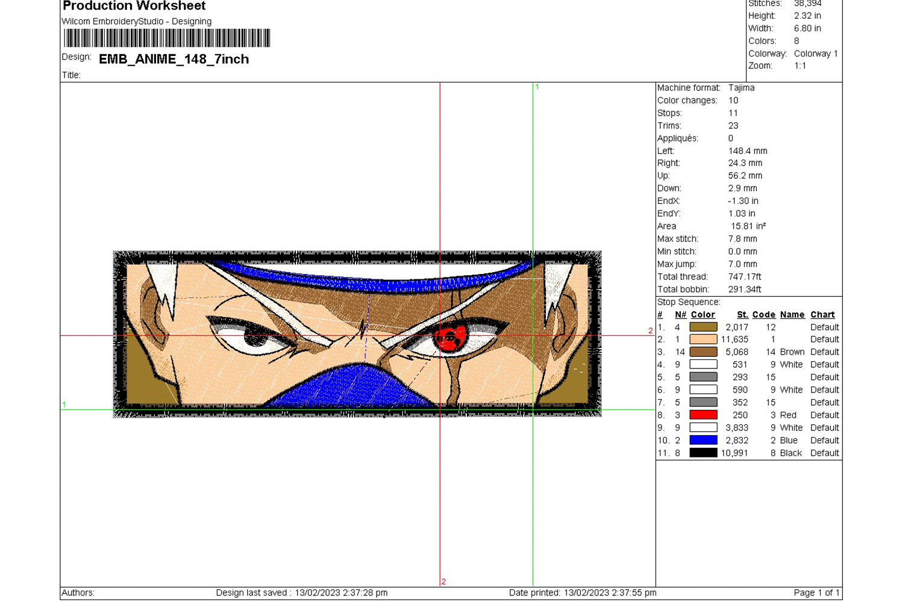Select the Stitches value 38,394

point(807,4)
